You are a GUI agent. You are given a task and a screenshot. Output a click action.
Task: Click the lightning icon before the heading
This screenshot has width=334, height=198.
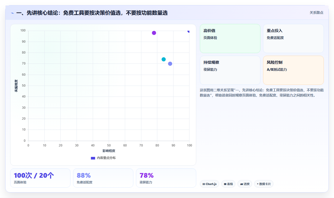(x=12, y=13)
